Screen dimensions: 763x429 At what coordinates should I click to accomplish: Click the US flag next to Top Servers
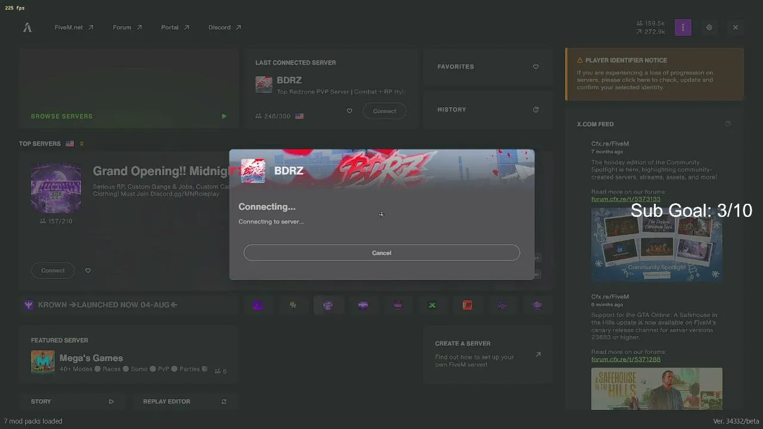pyautogui.click(x=70, y=144)
